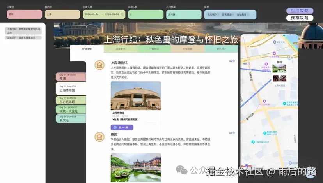The height and width of the screenshot is (183, 323).
Task: Click the WHY? link for 豫园
Action: [232, 133]
